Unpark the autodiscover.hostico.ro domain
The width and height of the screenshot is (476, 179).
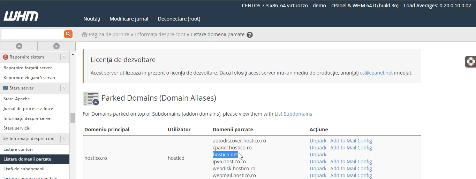click(x=318, y=141)
